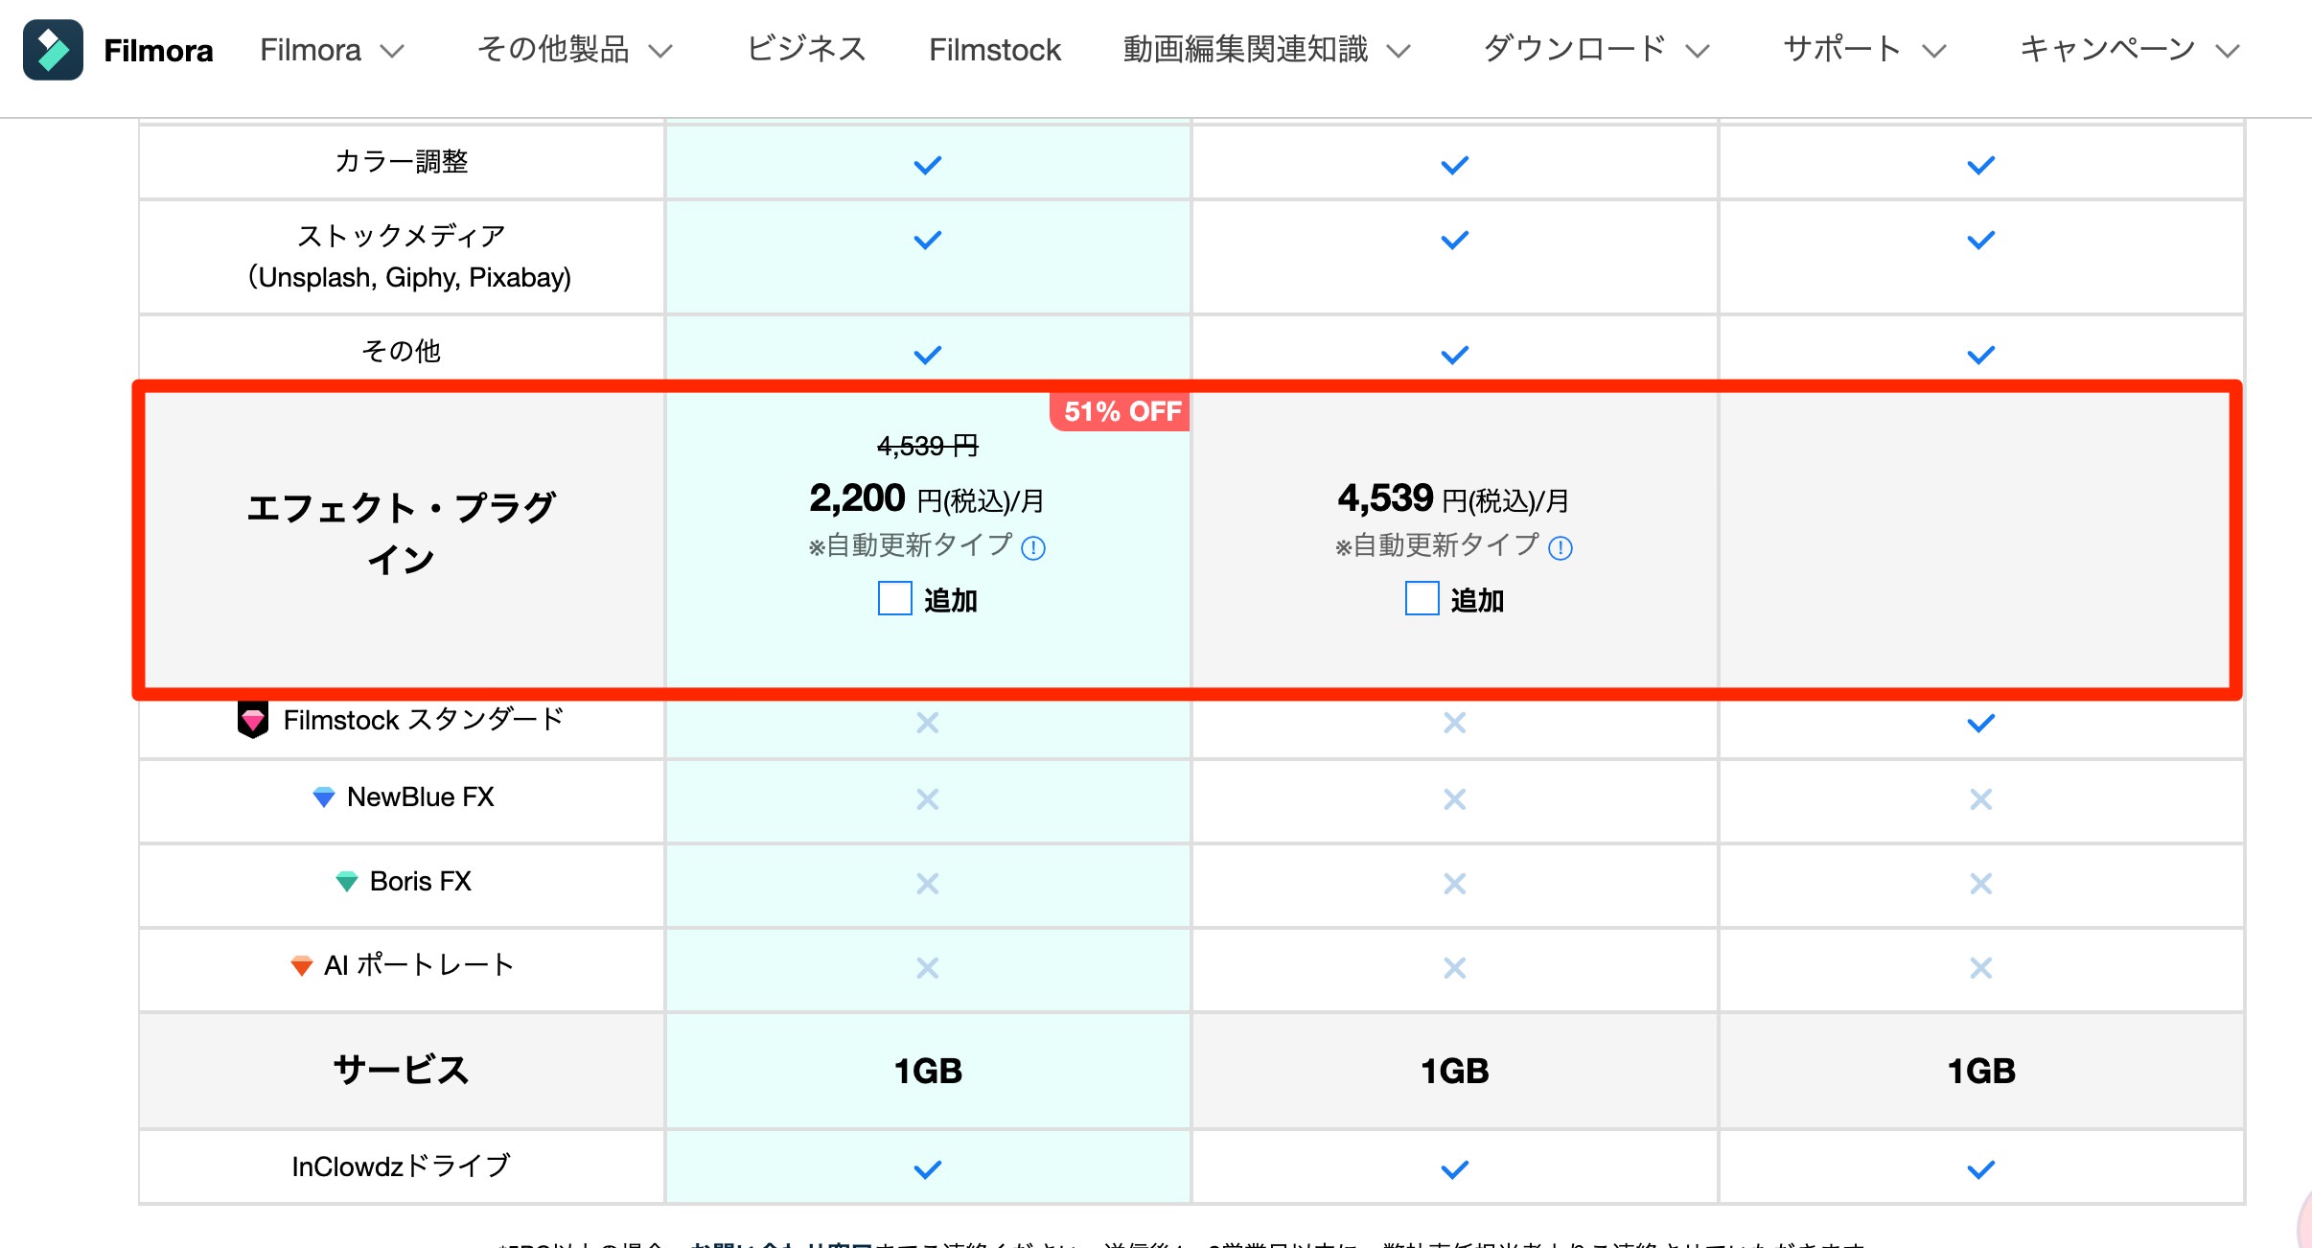Image resolution: width=2312 pixels, height=1248 pixels.
Task: Click the NewBlue FX blue gem icon
Action: click(324, 797)
